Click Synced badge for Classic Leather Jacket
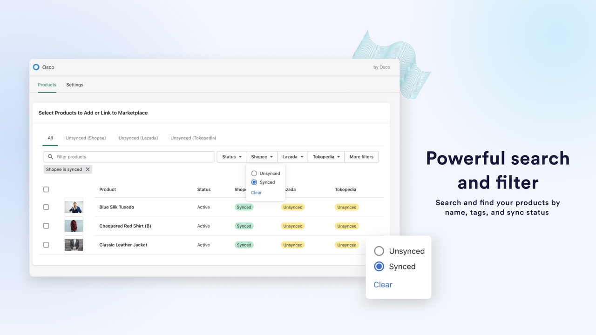 click(x=244, y=245)
